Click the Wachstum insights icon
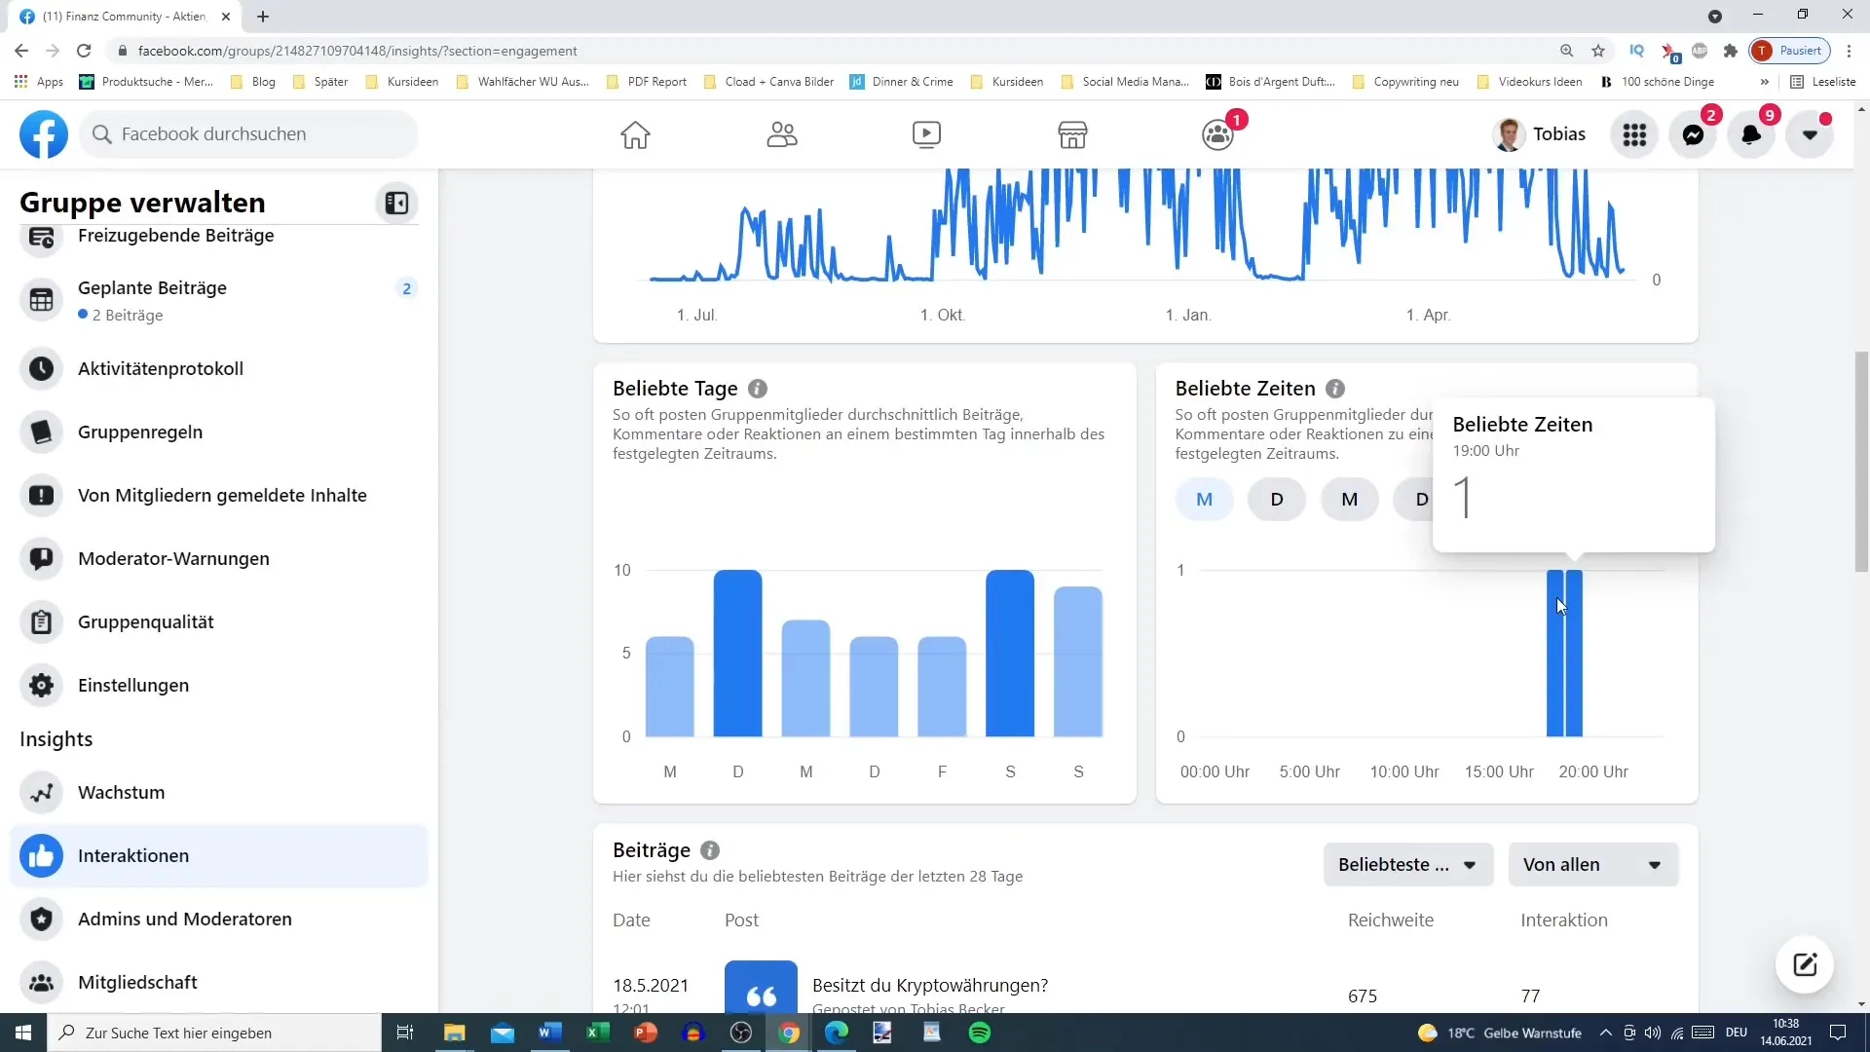The image size is (1870, 1052). pos(43,791)
